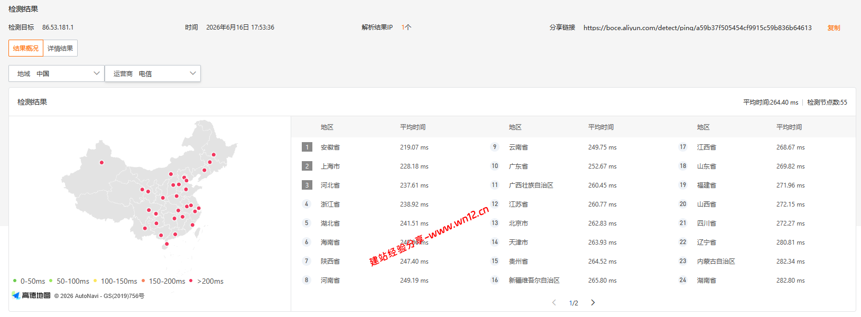The height and width of the screenshot is (317, 861).
Task: Switch to the 详情结果 tab
Action: (60, 48)
